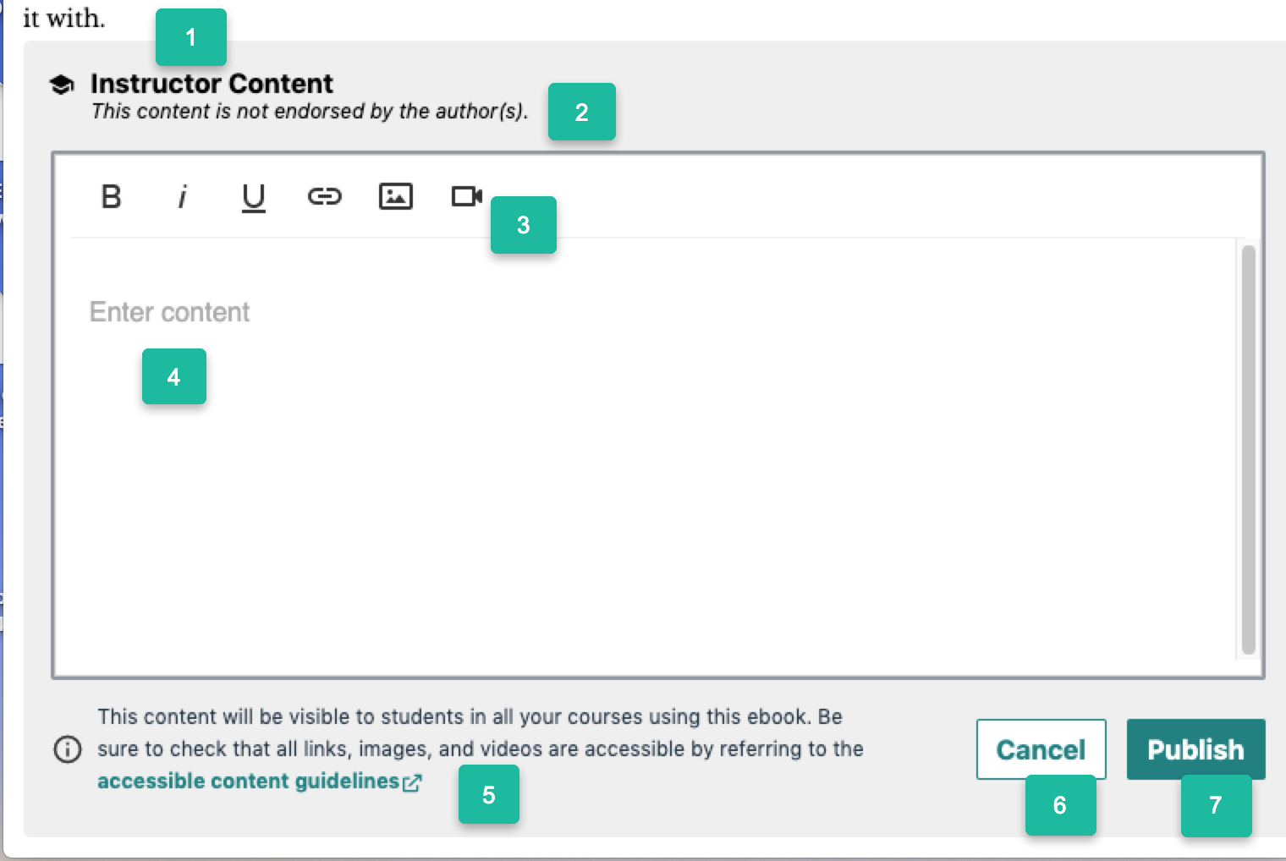Click the editor's vertical scrollbar
Viewport: 1286px width, 861px height.
click(x=1248, y=448)
